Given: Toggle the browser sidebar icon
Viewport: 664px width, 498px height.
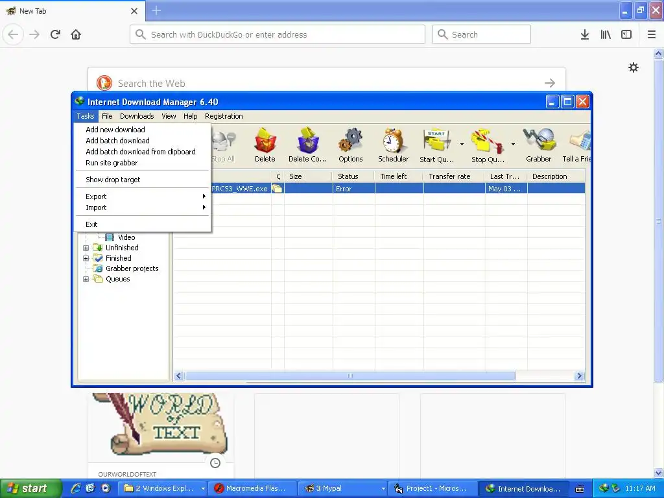Looking at the screenshot, I should [626, 35].
